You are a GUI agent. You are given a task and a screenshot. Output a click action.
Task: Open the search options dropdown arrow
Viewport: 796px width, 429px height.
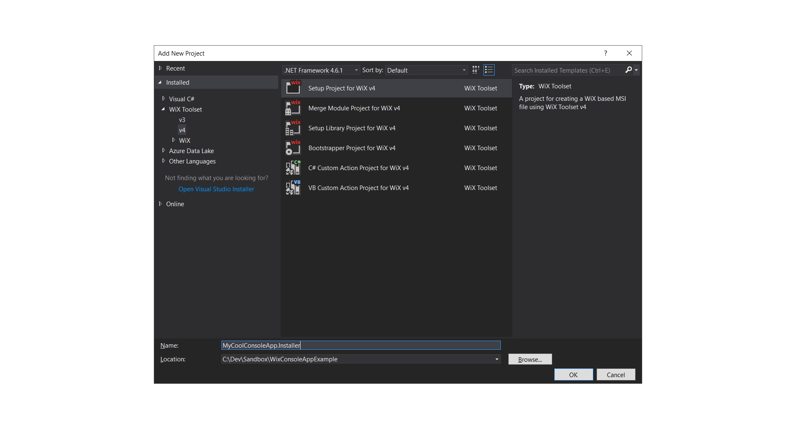pos(636,70)
